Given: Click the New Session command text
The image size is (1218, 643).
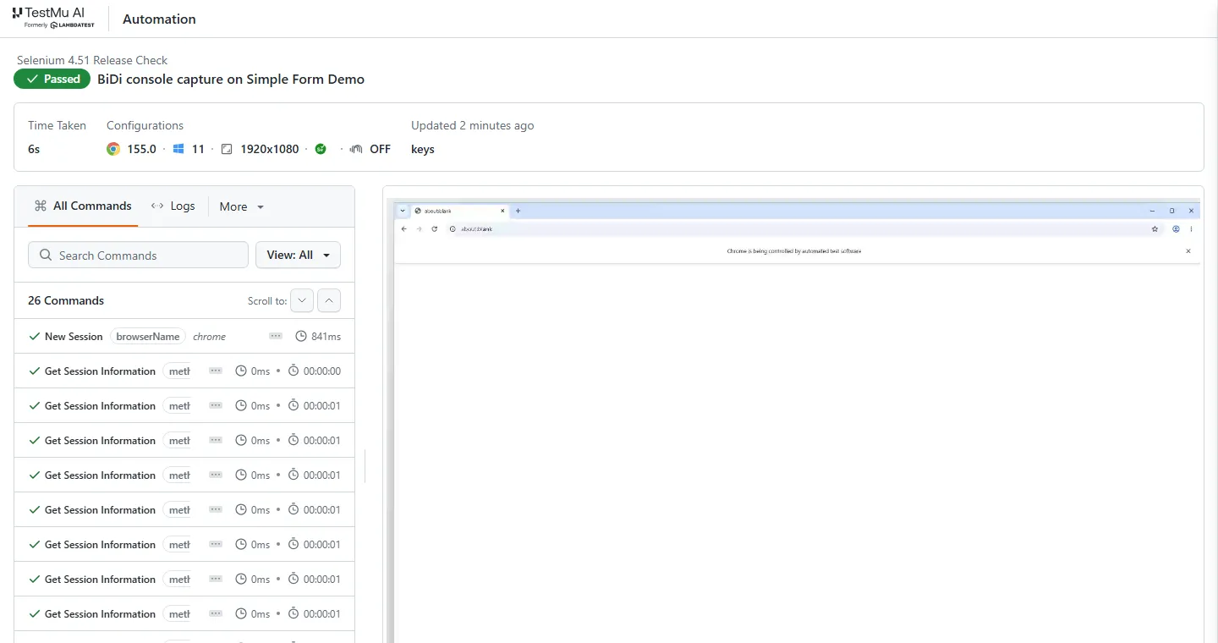Looking at the screenshot, I should click(x=74, y=336).
